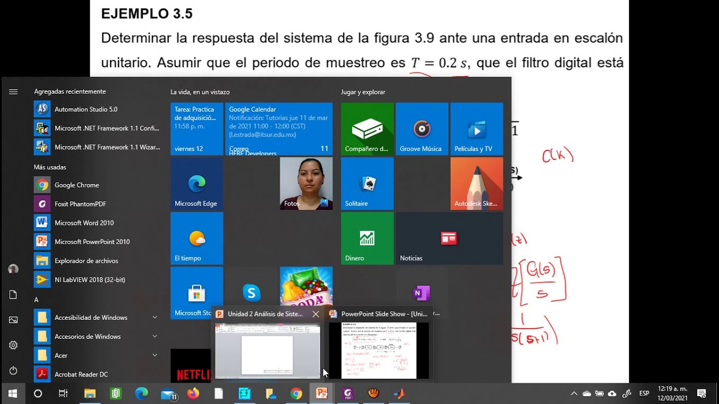
Task: Open the Action Center notifications icon
Action: pos(702,393)
